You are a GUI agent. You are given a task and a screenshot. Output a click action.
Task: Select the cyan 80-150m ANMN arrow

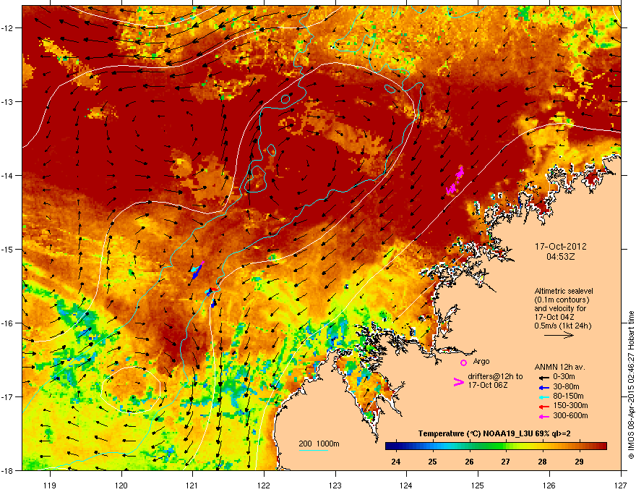coord(544,396)
